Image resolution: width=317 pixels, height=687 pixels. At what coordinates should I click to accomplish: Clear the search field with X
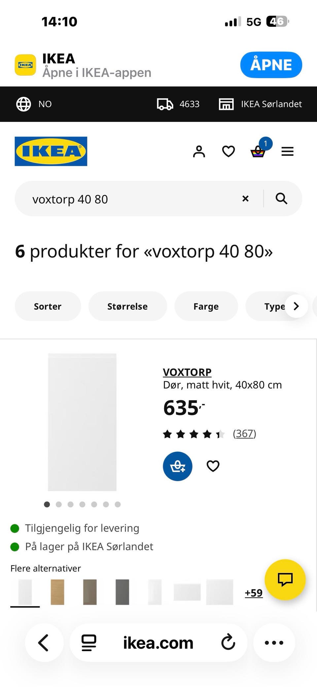[245, 199]
